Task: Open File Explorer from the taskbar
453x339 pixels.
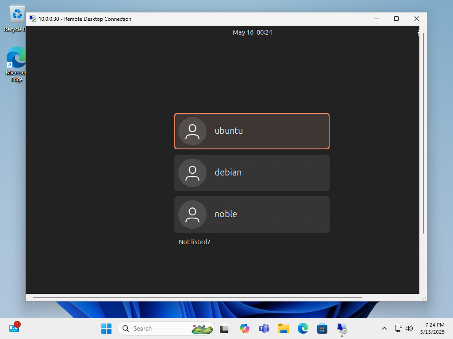Action: (x=284, y=328)
